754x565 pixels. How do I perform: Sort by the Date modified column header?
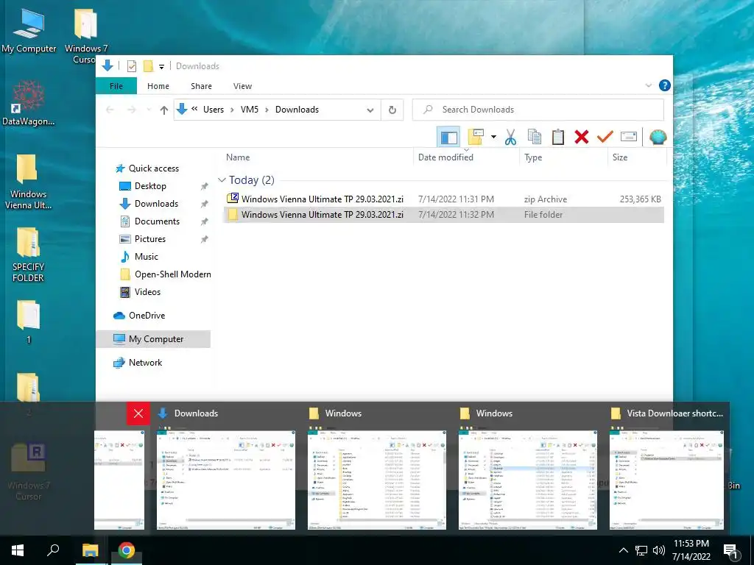pos(445,157)
